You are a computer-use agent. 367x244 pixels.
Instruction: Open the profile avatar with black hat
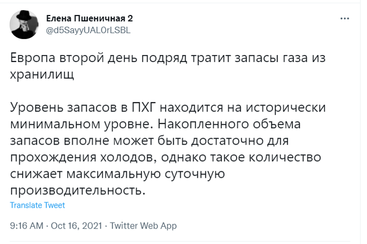24,25
